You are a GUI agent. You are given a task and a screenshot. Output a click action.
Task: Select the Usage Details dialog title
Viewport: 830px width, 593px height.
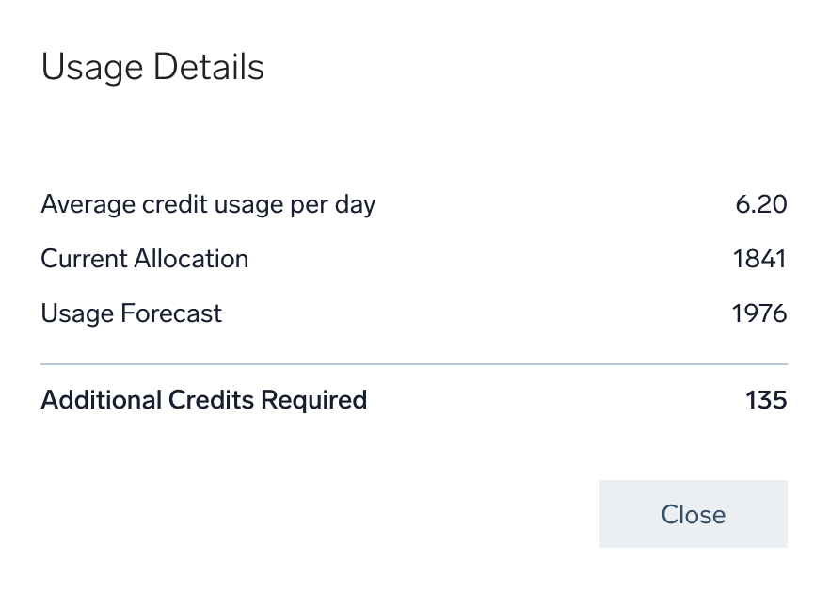(152, 67)
